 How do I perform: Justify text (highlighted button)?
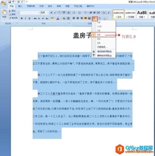coord(86,18)
